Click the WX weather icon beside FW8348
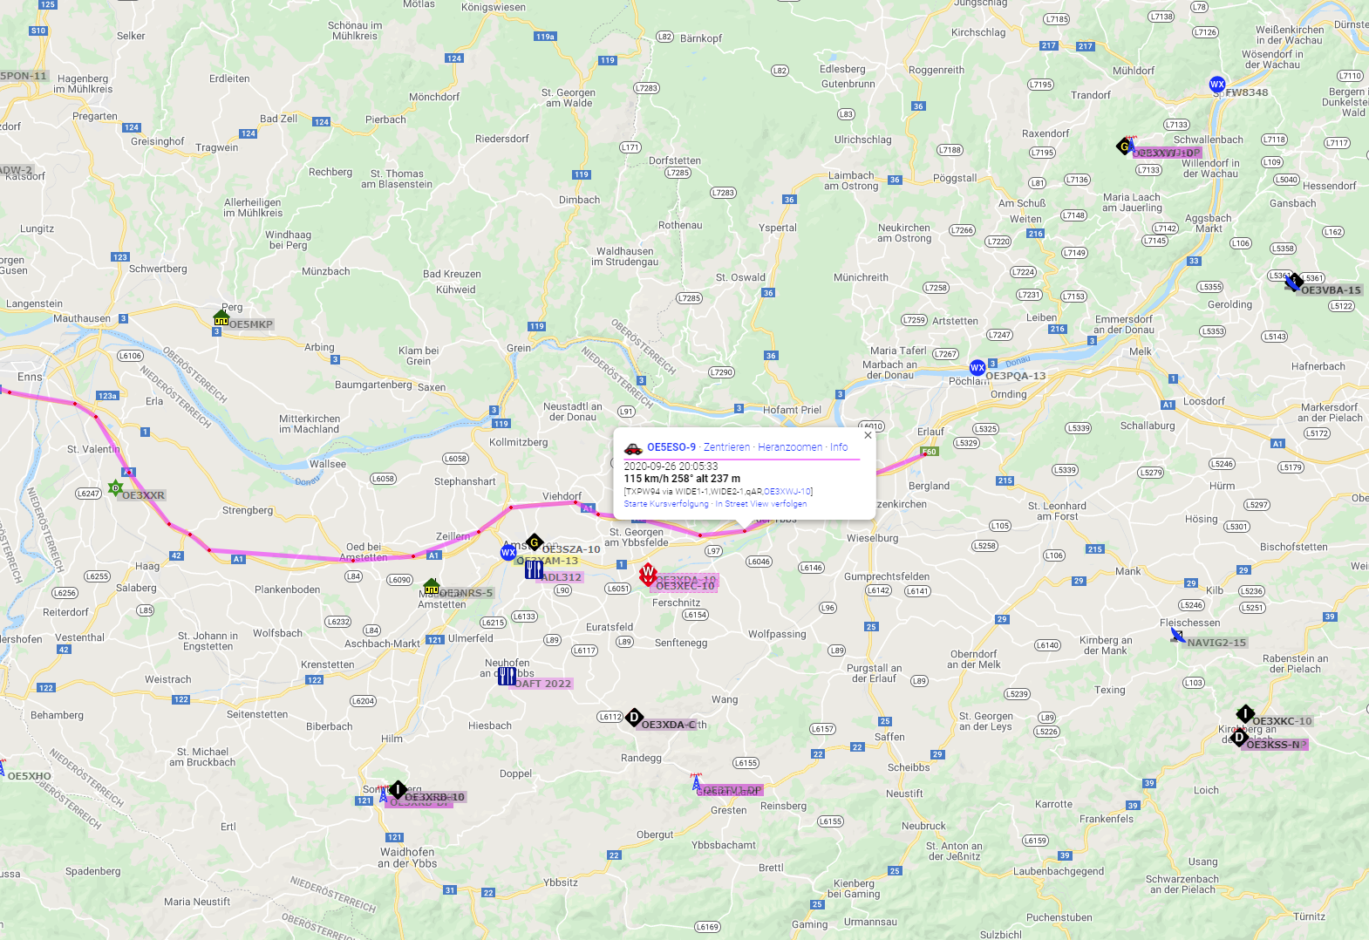The width and height of the screenshot is (1369, 940). tap(1217, 85)
